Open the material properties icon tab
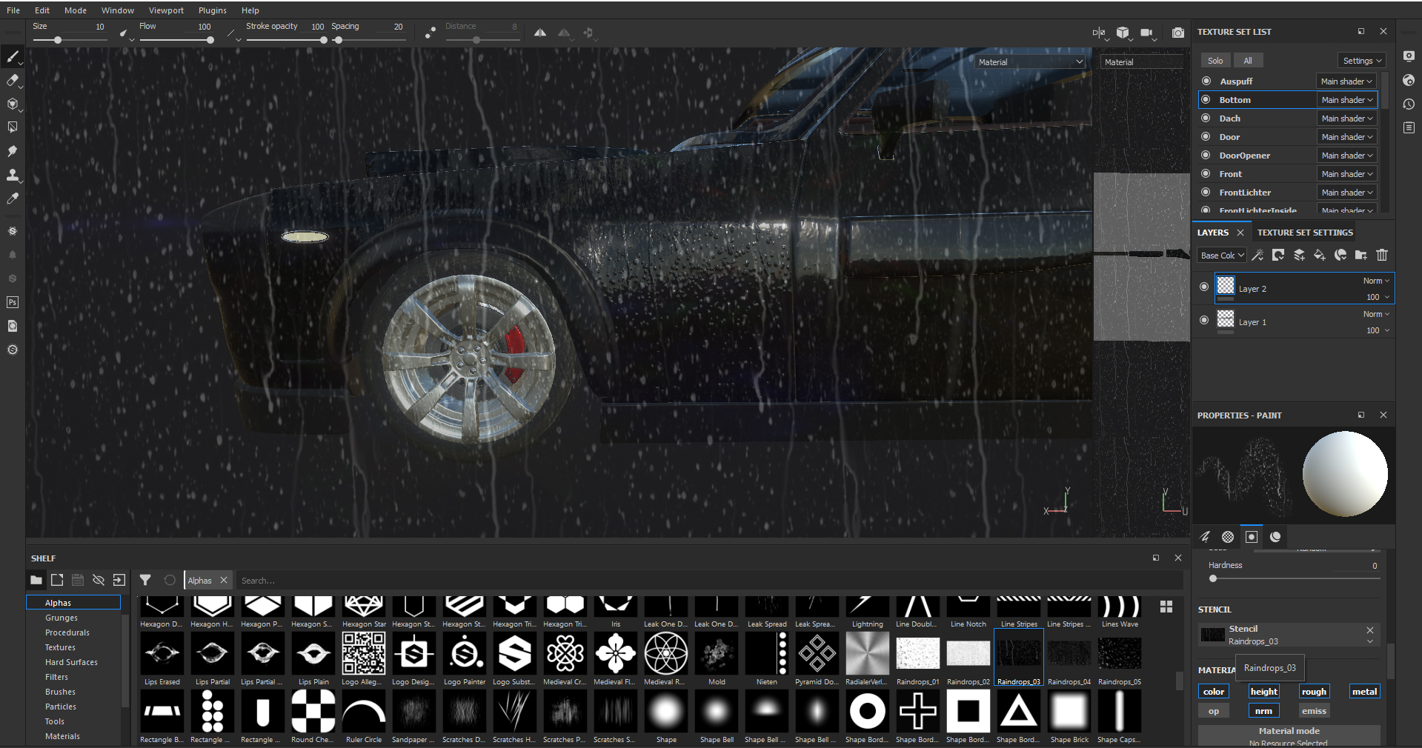This screenshot has width=1422, height=748. point(1275,537)
